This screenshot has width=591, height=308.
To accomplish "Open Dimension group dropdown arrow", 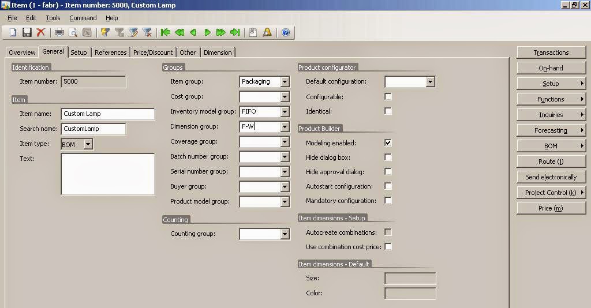I will (285, 127).
